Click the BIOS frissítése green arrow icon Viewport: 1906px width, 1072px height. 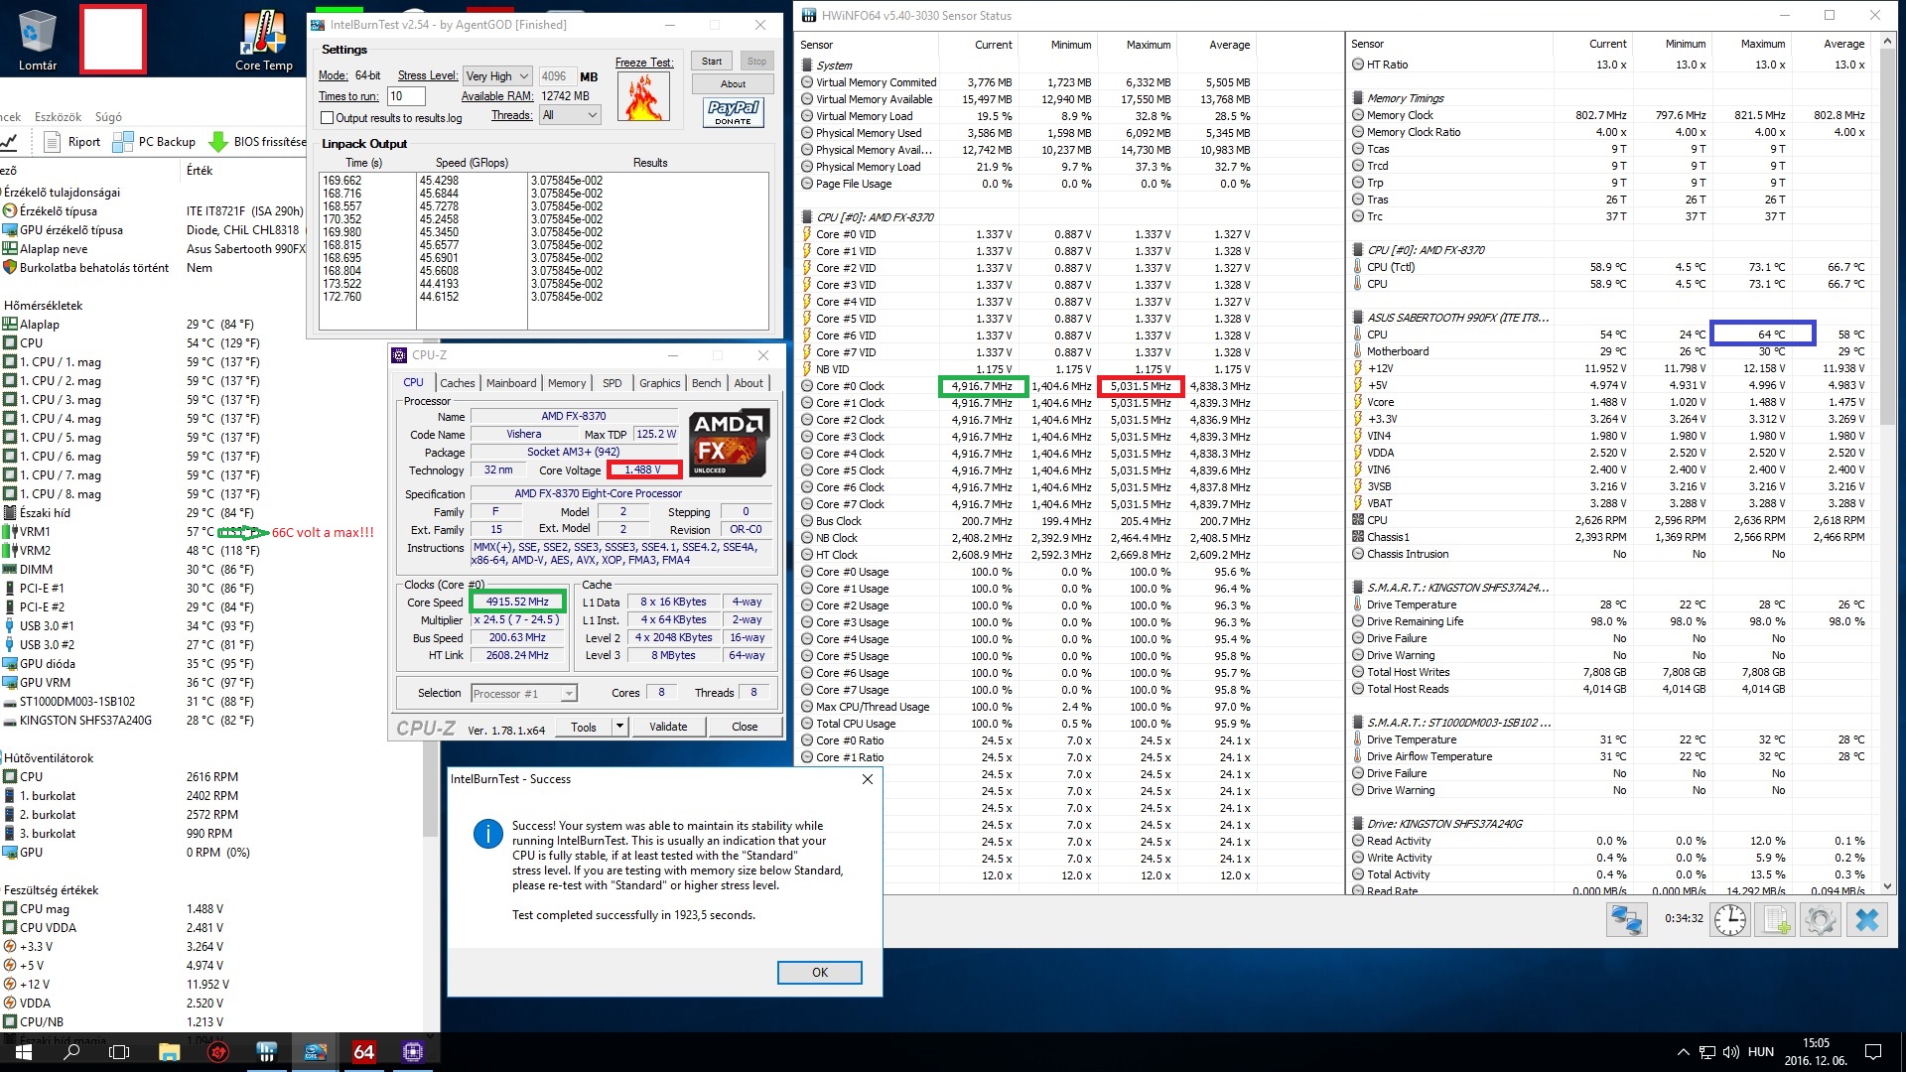coord(218,142)
